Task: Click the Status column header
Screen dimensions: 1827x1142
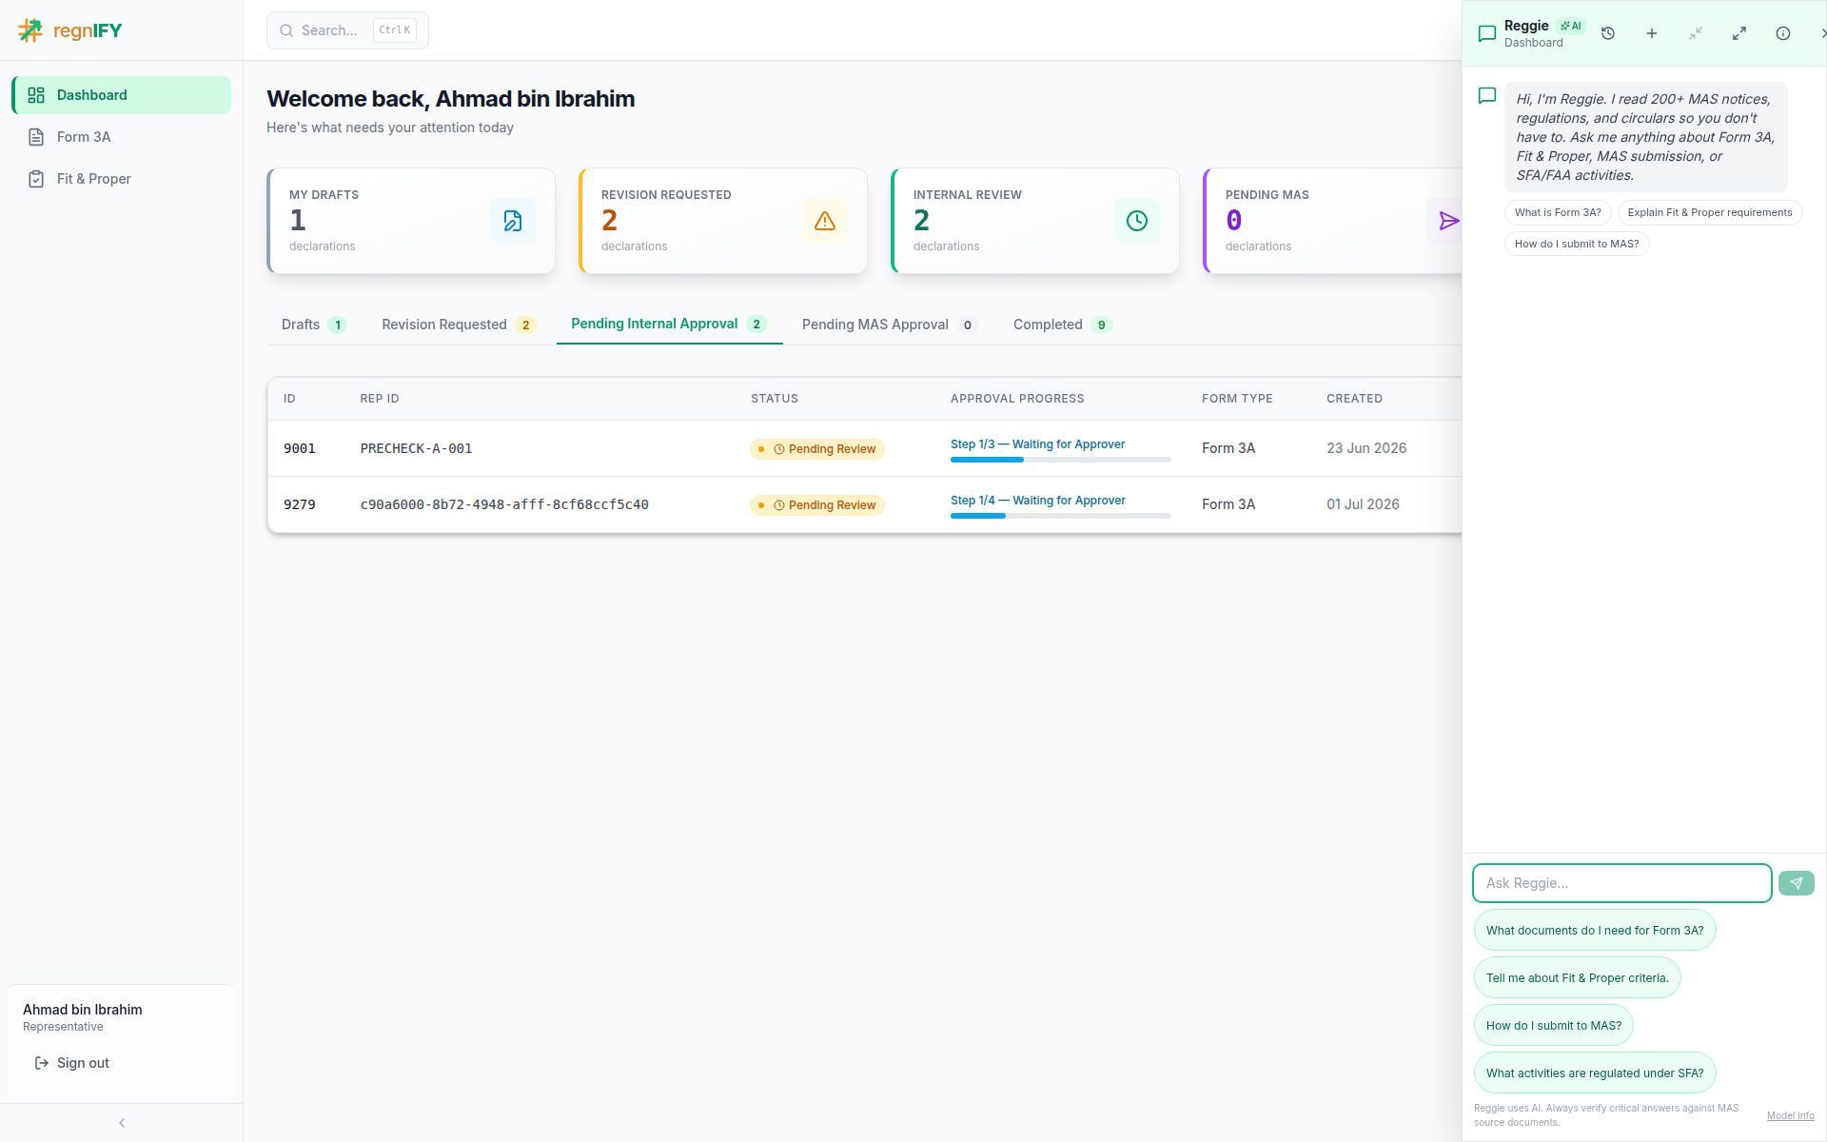Action: (x=775, y=399)
